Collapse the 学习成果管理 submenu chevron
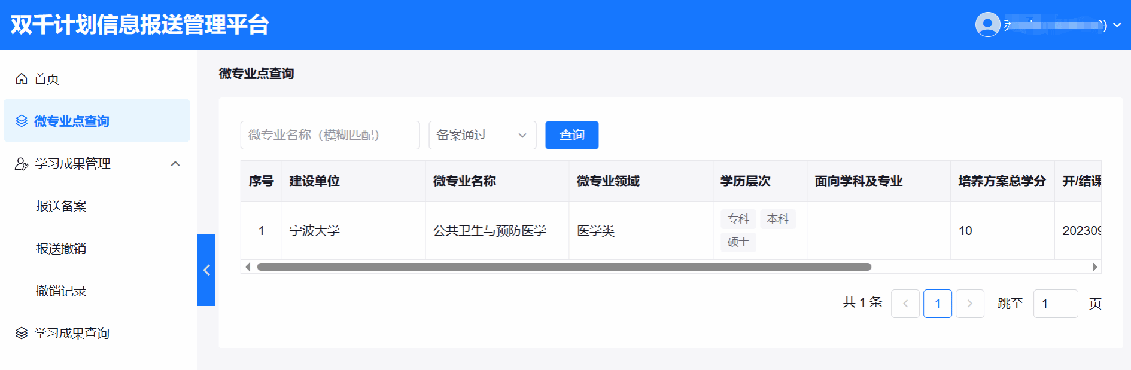 click(x=175, y=164)
